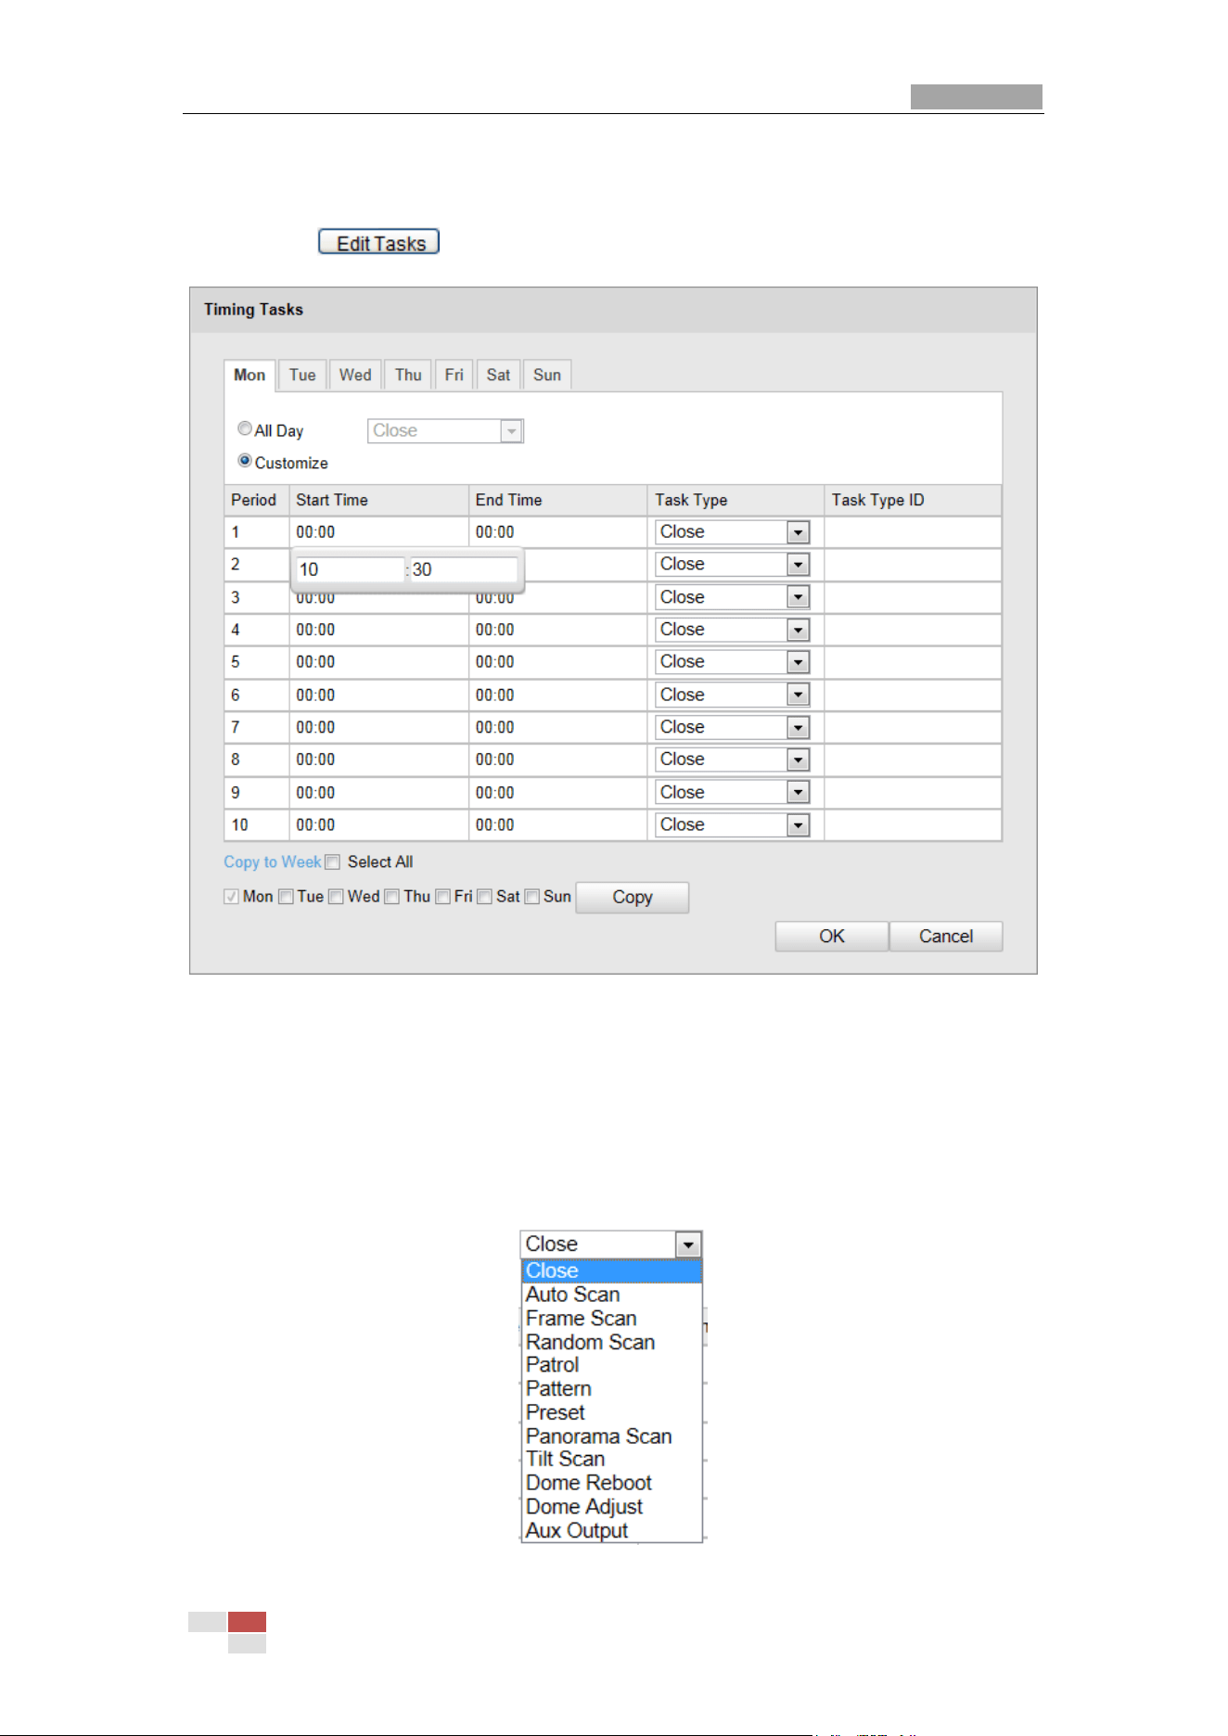
Task: Select Pattern from the task list
Action: click(x=612, y=1389)
